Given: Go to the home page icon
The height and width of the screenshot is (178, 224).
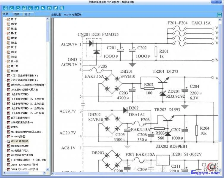Looking at the screenshot, I should click(24, 8).
